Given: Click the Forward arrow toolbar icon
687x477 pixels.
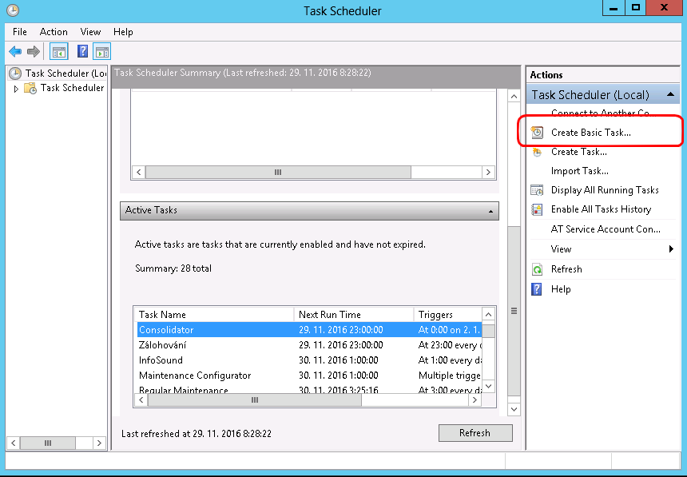Looking at the screenshot, I should point(34,52).
